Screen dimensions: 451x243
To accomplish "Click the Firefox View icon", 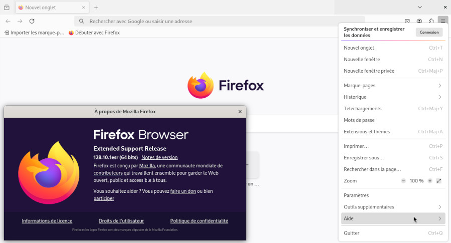I will (x=7, y=8).
